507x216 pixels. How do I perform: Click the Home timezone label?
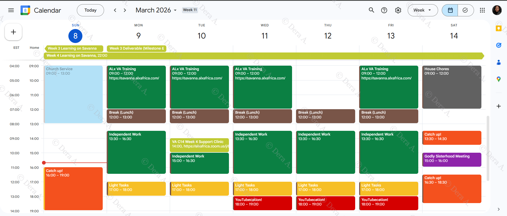point(34,48)
